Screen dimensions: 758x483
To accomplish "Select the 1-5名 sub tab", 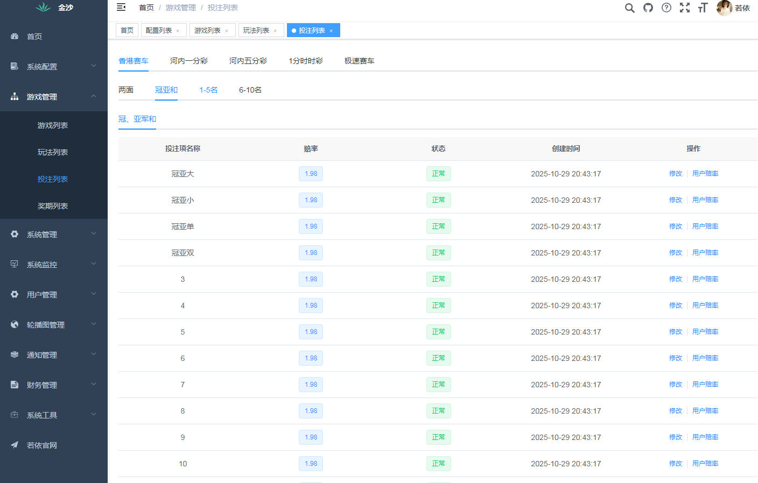I will pyautogui.click(x=208, y=90).
